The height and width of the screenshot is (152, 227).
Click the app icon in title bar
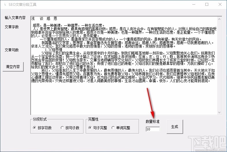pyautogui.click(x=5, y=5)
